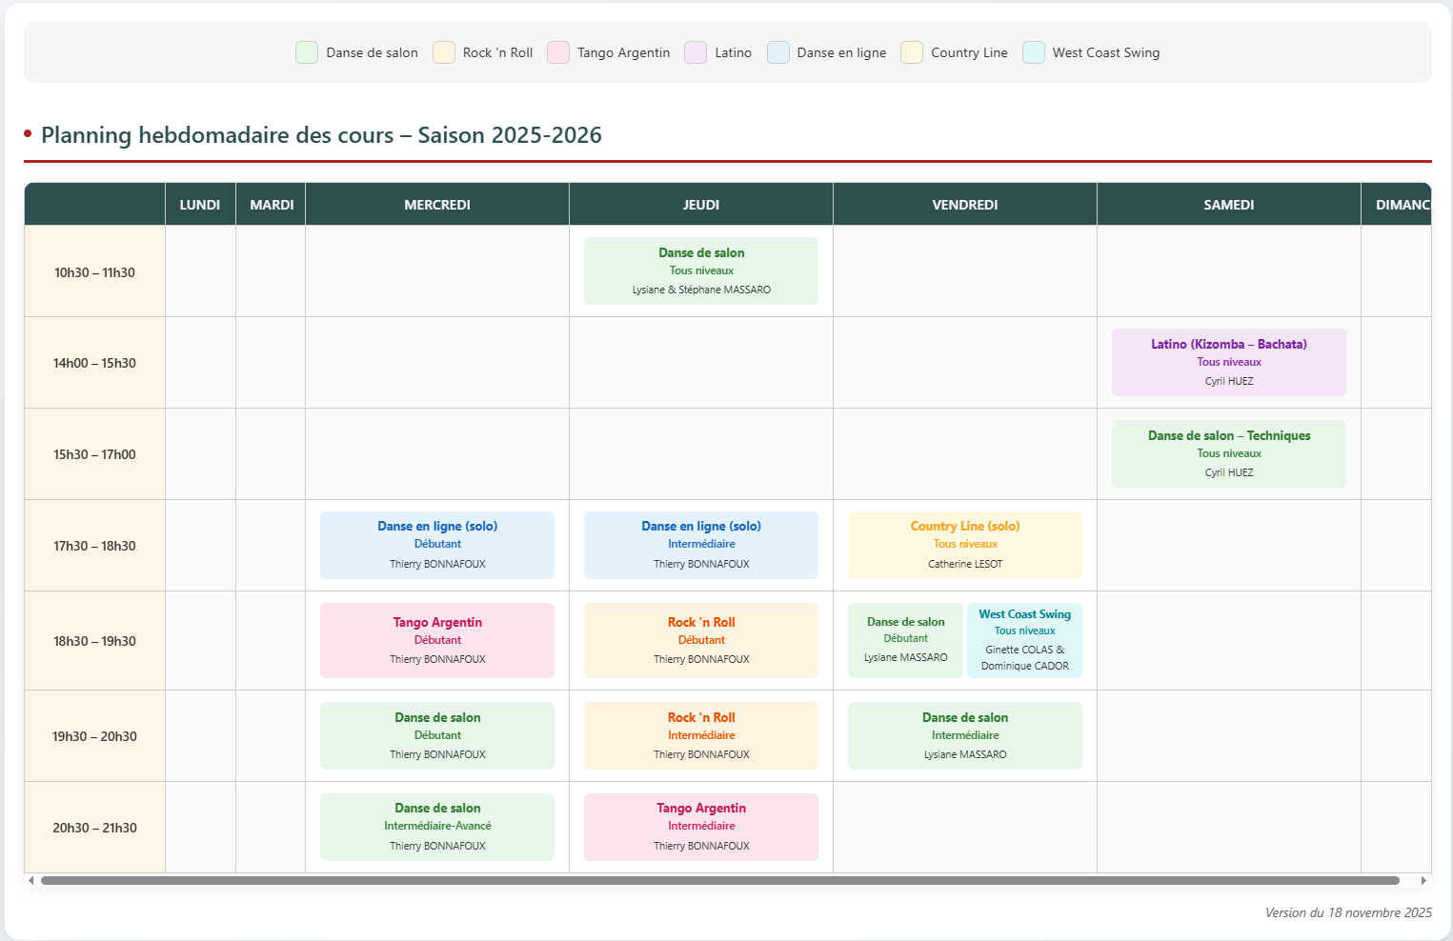Select the West Coast Swing Friday class
Screen dimensions: 1453x941
coord(1024,640)
